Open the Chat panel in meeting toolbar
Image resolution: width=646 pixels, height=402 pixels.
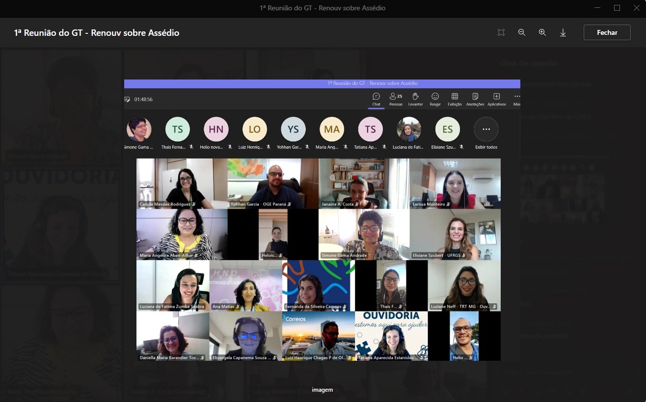tap(376, 99)
